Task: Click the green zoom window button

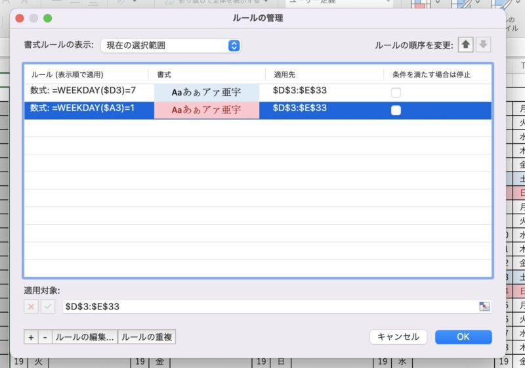Action: 47,18
